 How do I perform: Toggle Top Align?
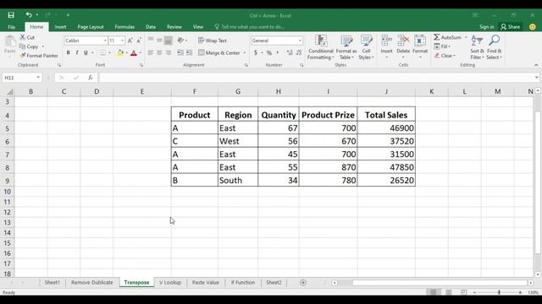(151, 41)
